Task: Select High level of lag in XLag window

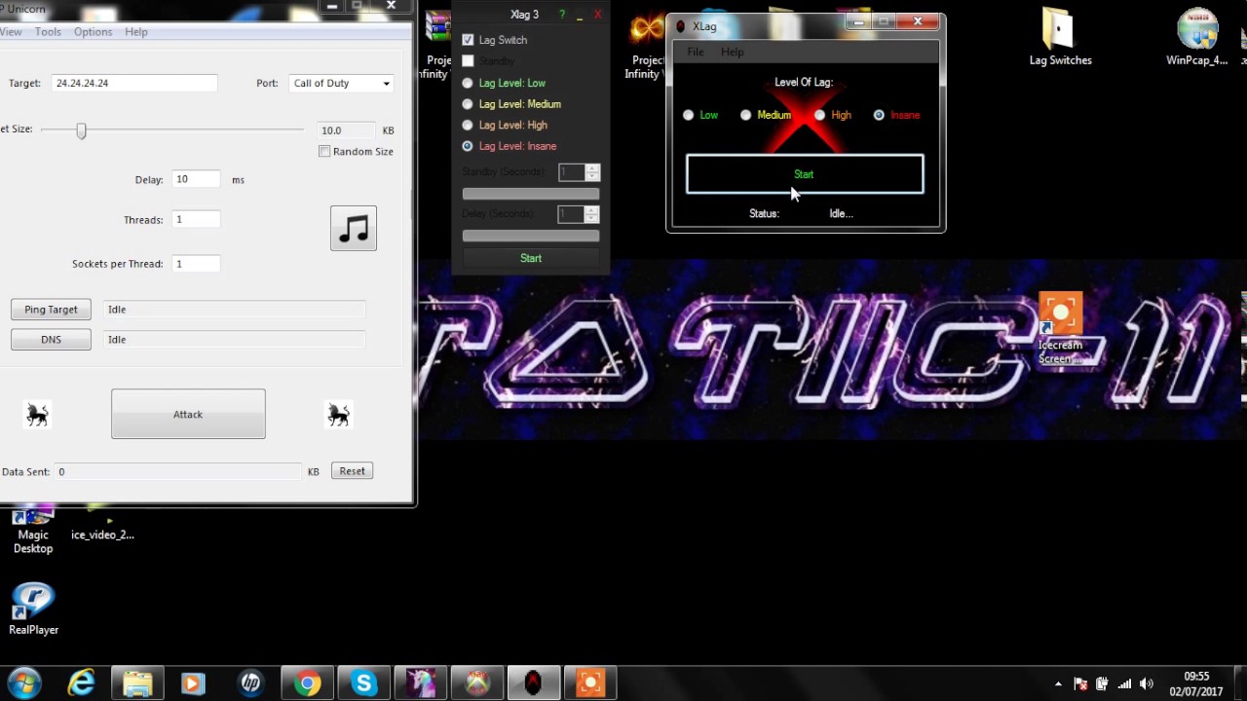Action: pos(820,115)
